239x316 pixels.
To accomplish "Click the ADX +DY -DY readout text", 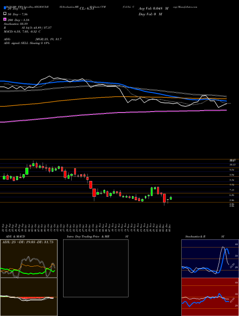I will (x=29, y=242).
